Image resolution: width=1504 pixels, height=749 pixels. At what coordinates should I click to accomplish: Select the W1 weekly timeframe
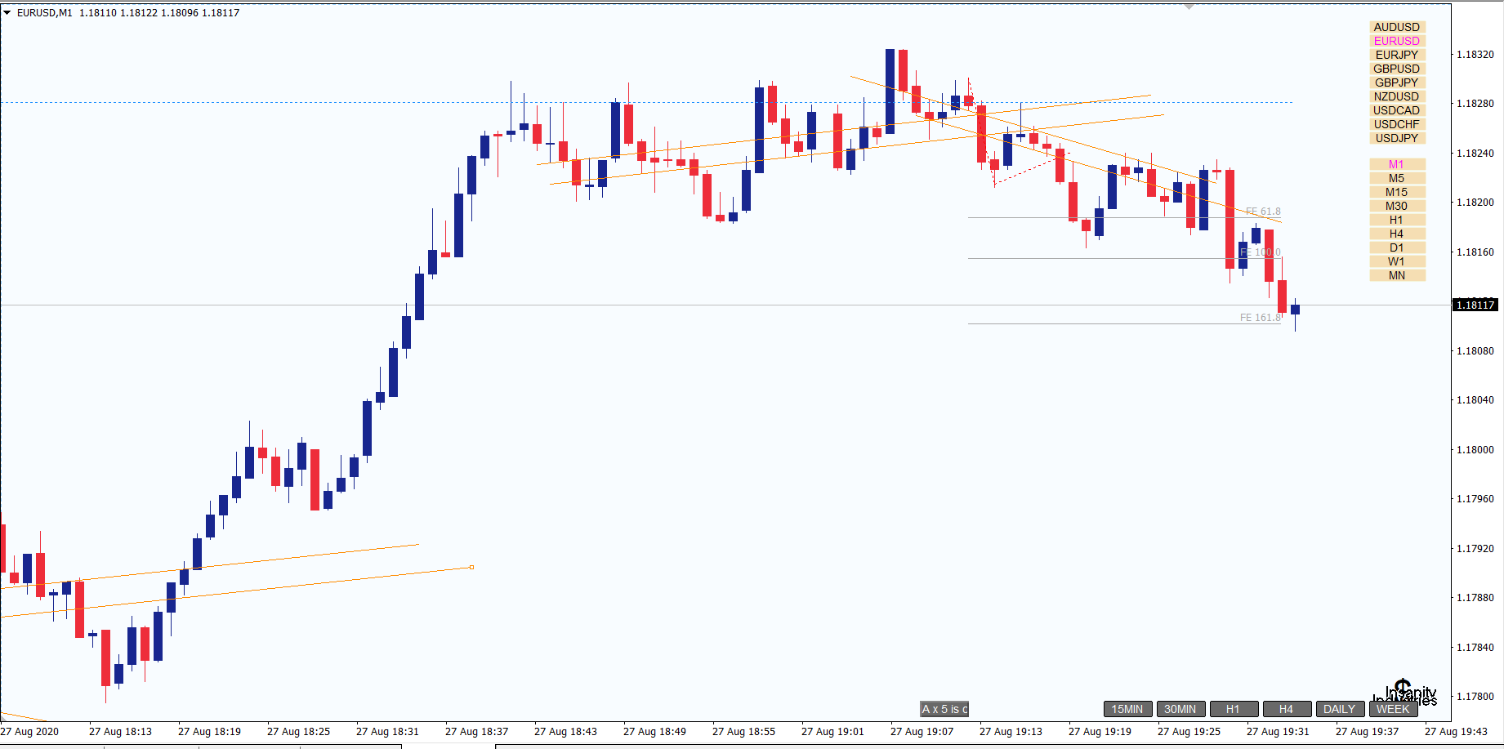(1397, 261)
